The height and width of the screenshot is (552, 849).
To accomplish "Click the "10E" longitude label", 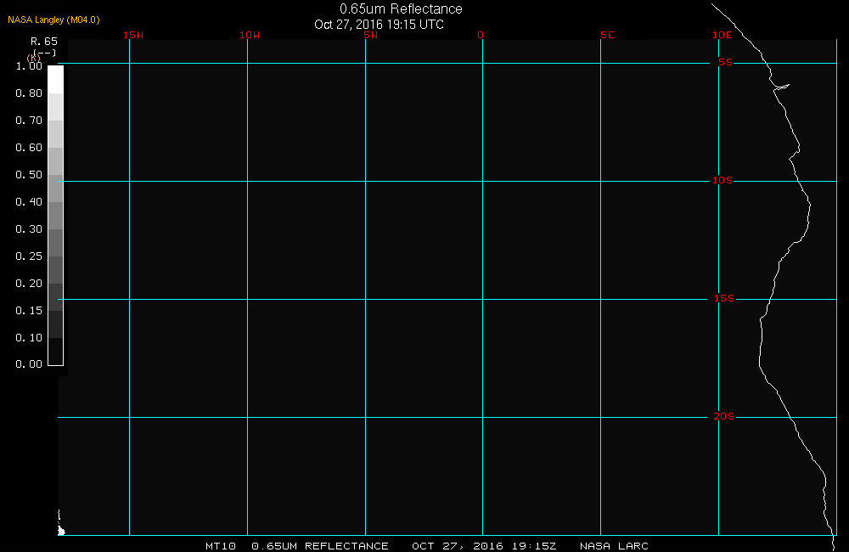I will coord(722,35).
